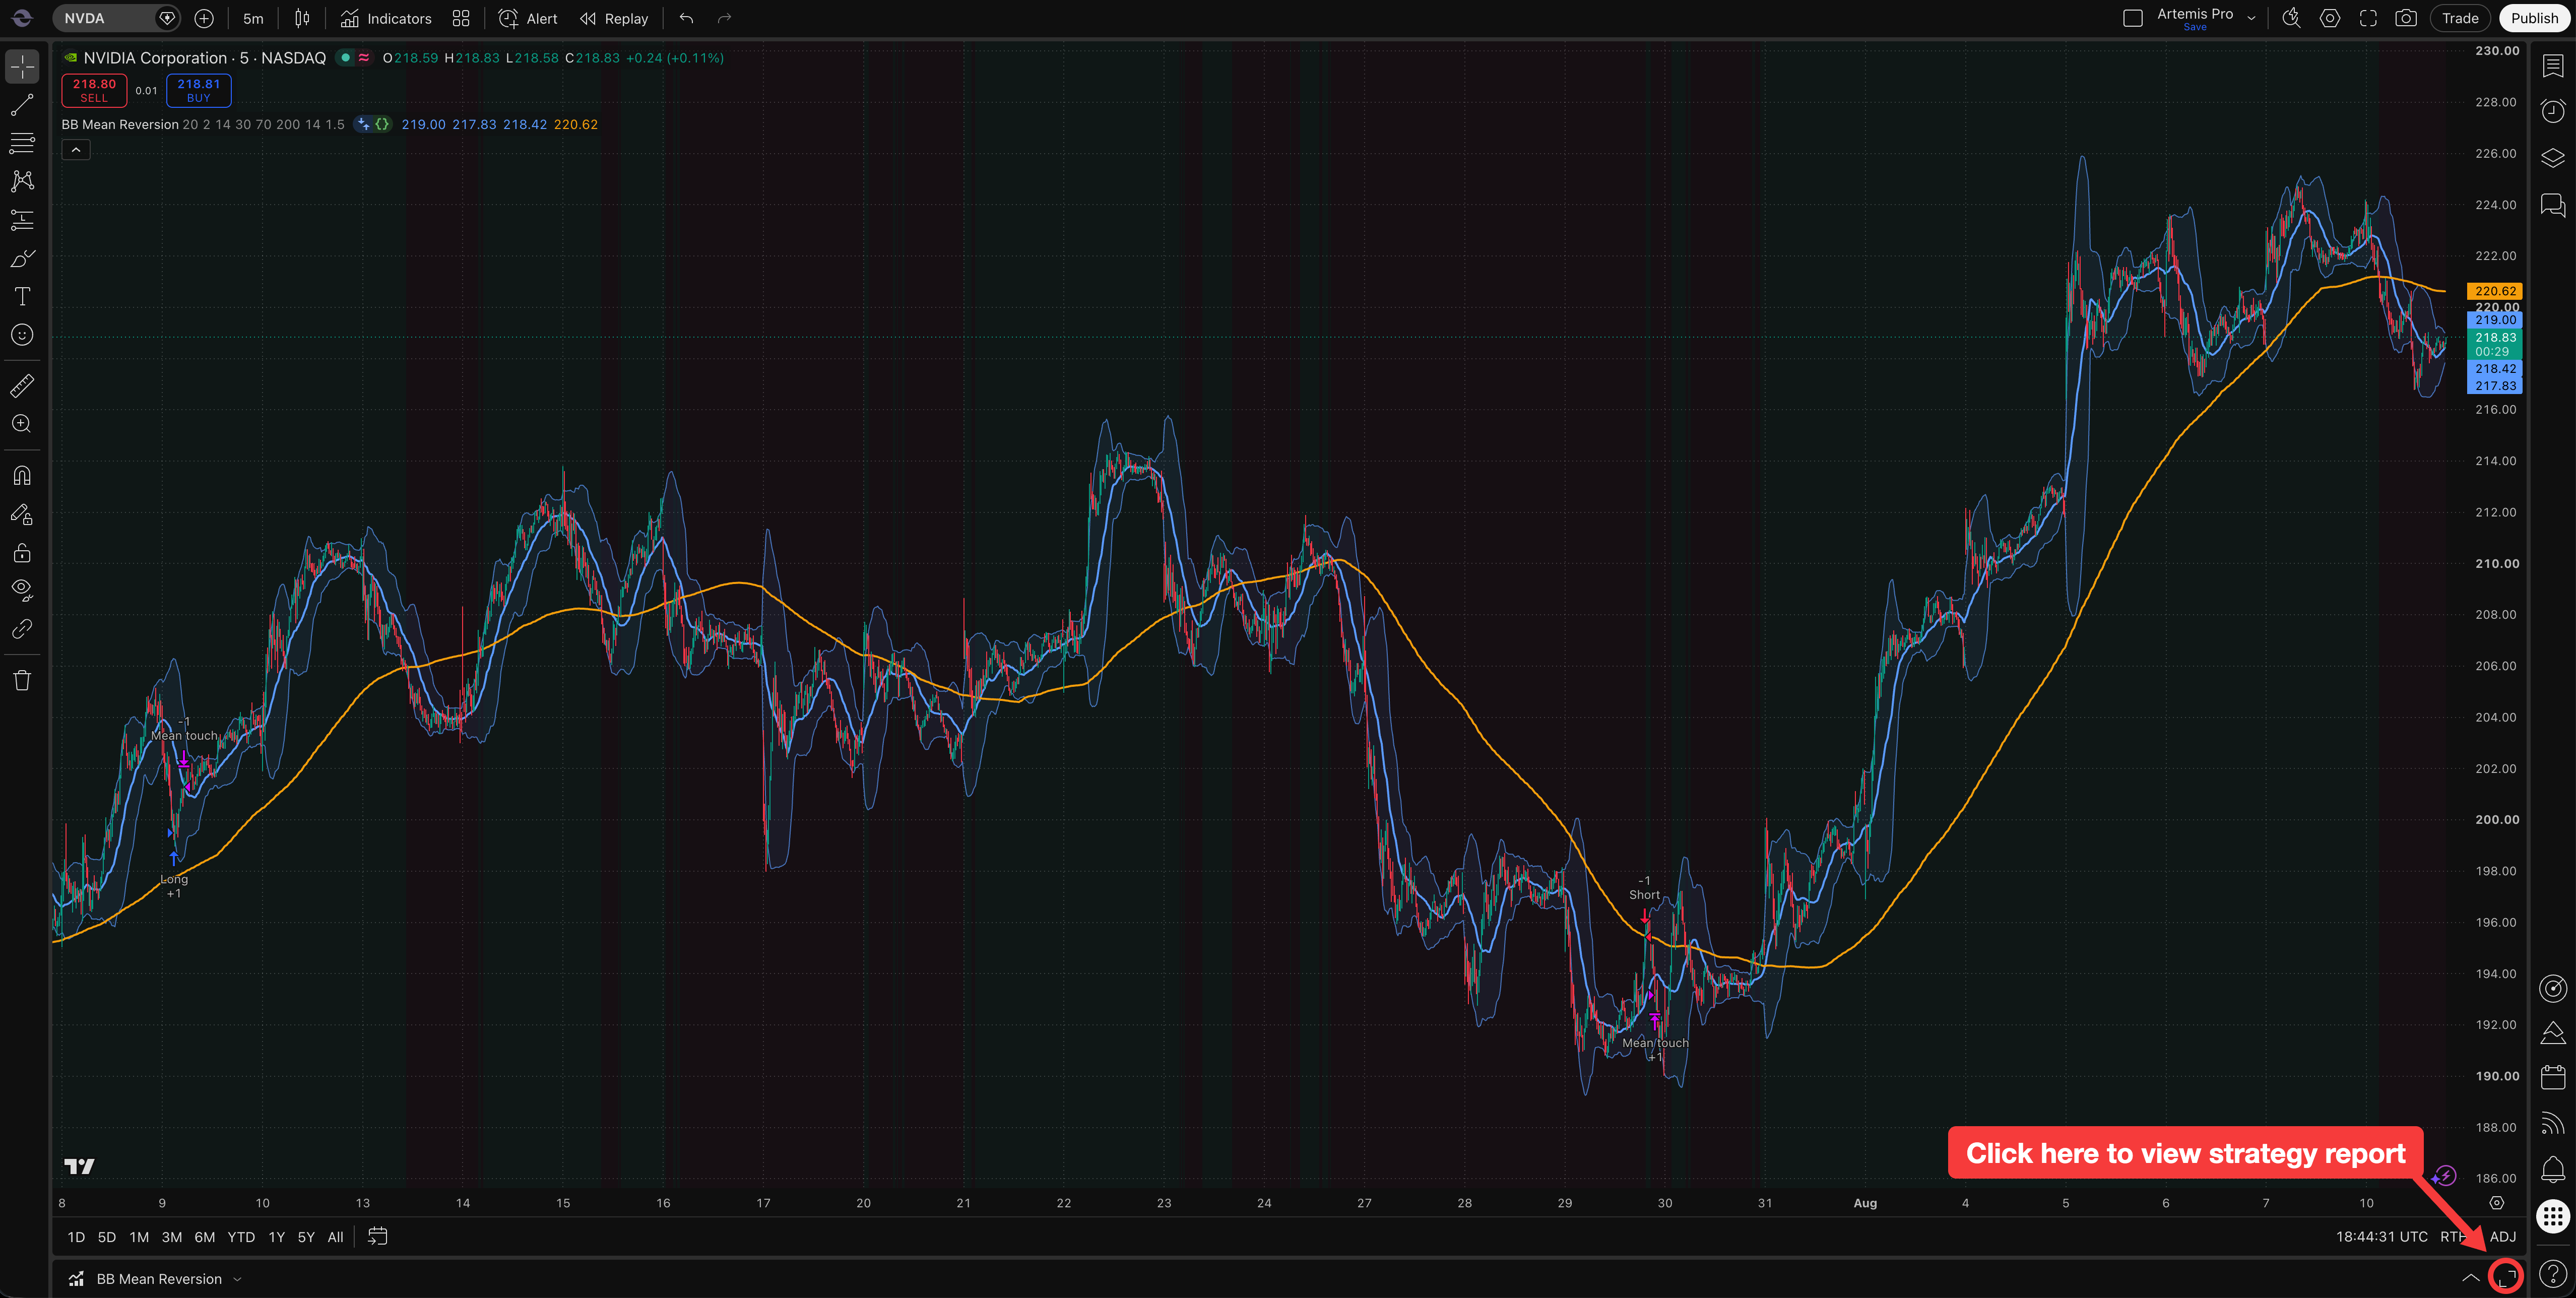Toggle ADJ adjusted data
2576x1298 pixels.
2502,1237
